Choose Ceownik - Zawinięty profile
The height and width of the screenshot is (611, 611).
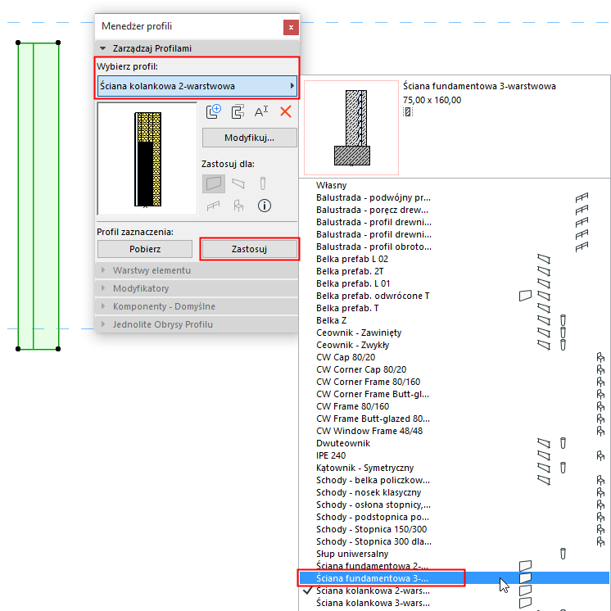point(454,333)
